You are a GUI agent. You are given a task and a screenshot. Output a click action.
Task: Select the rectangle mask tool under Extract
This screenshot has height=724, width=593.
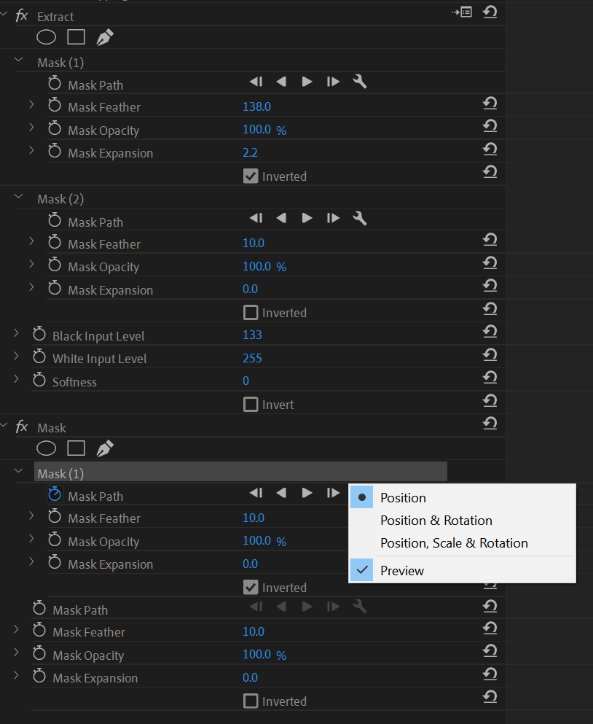coord(76,36)
